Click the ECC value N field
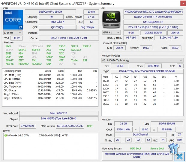The height and width of the screenshot is (162, 186). pyautogui.click(x=180, y=66)
